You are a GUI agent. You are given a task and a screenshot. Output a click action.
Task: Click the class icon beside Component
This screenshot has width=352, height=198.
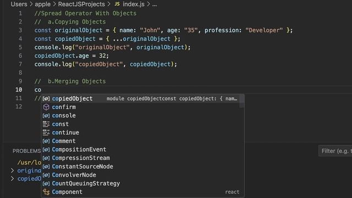(x=46, y=192)
